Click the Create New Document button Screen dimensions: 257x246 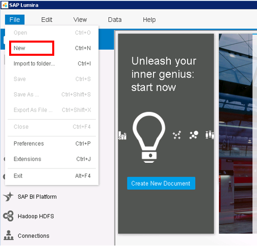click(x=161, y=183)
